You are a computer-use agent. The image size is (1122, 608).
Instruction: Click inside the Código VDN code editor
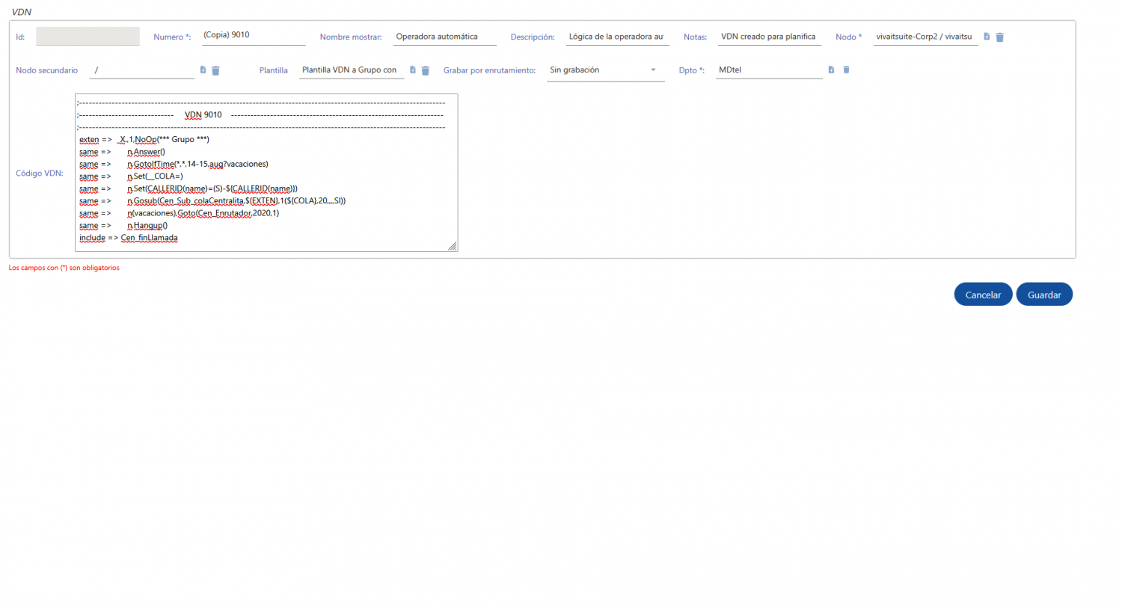tap(266, 172)
